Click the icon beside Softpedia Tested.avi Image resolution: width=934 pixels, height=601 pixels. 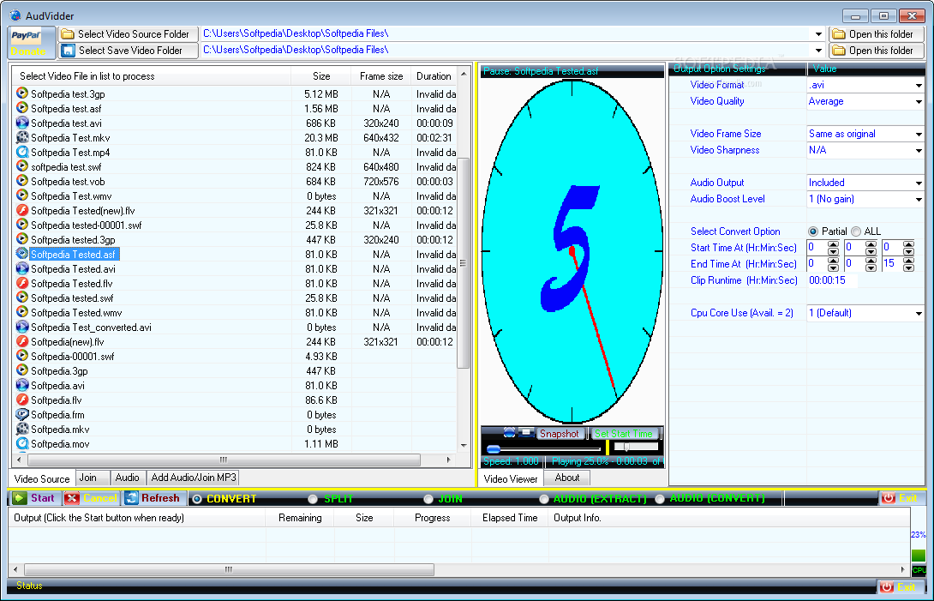(22, 268)
